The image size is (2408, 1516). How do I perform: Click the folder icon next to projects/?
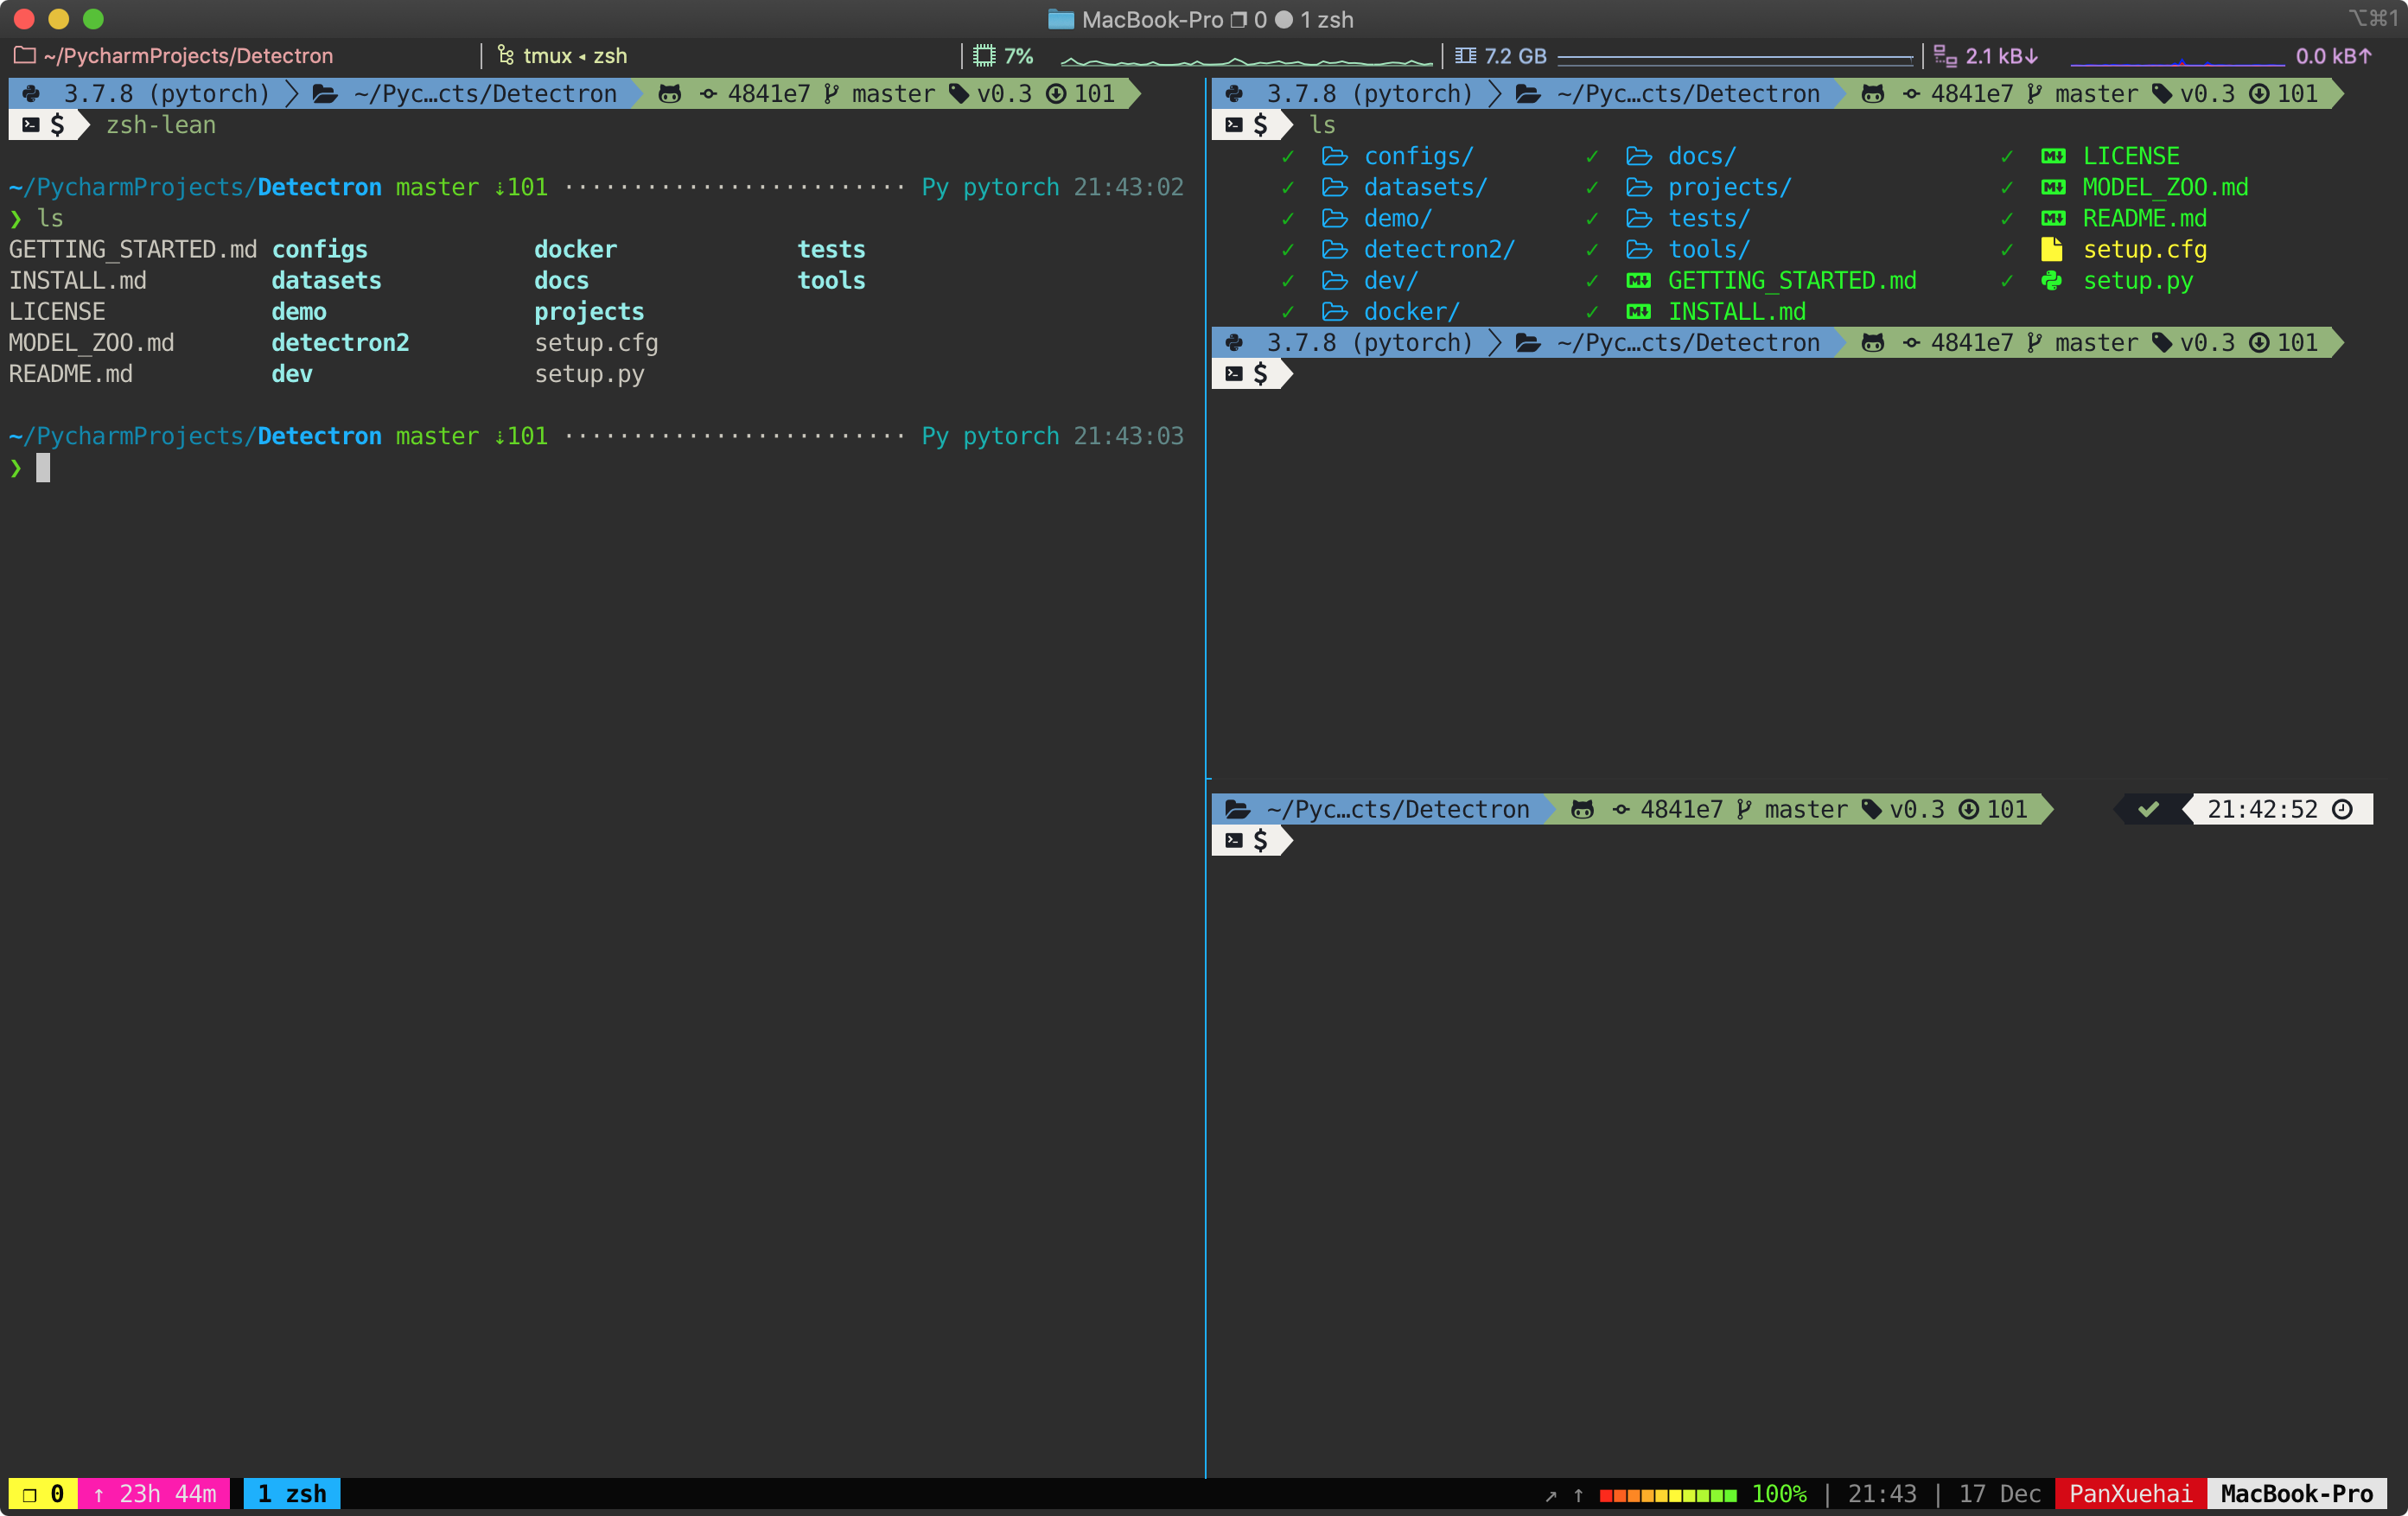click(x=1638, y=187)
